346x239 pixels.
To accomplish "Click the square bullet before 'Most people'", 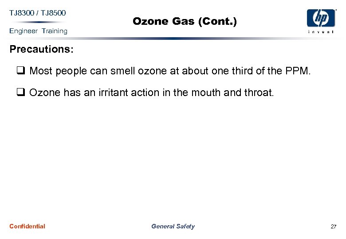I will (21, 69).
